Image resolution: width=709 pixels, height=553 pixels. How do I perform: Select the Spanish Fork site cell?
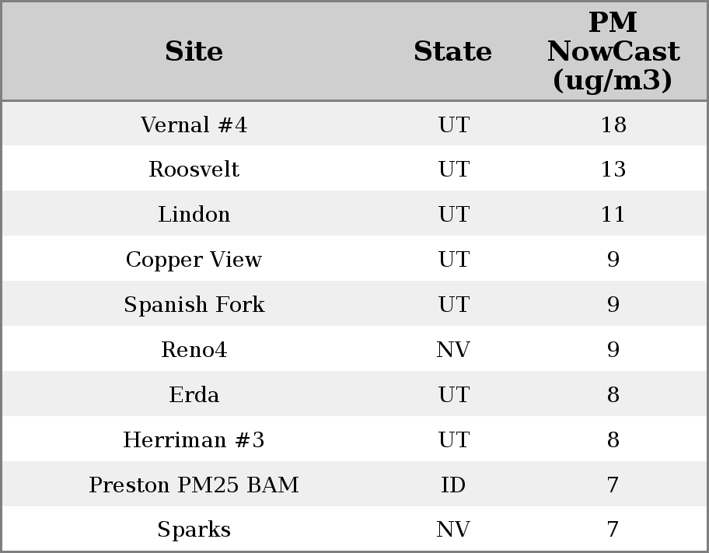[x=194, y=305]
